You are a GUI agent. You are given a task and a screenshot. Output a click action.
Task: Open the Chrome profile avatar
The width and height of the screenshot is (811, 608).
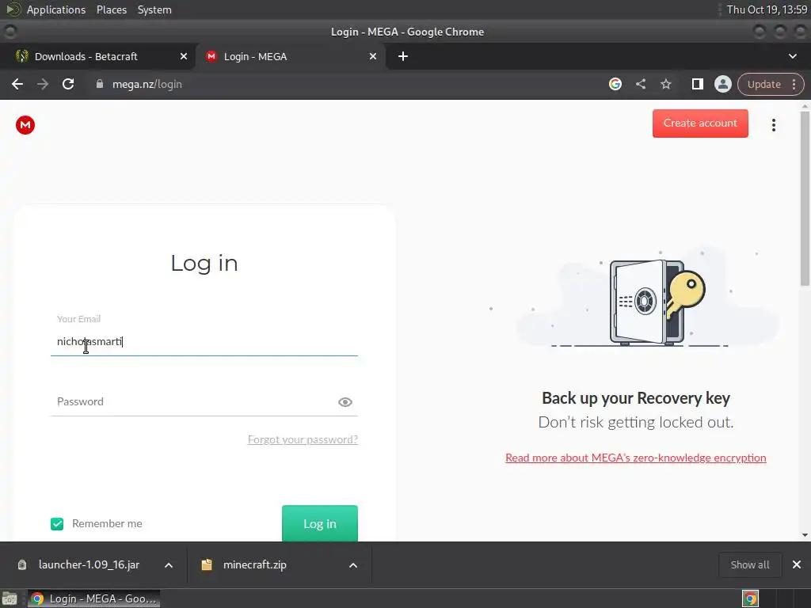pos(722,84)
